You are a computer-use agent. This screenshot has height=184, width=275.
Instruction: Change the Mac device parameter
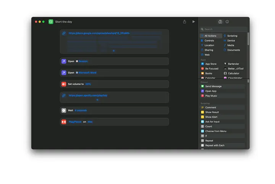click(90, 122)
